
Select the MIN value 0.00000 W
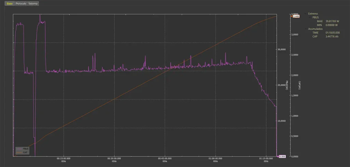click(x=332, y=25)
